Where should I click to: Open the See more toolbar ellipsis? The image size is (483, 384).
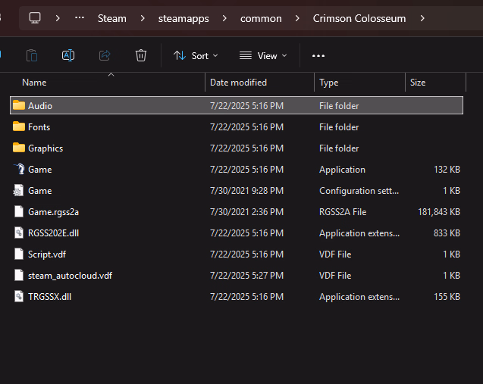pyautogui.click(x=318, y=56)
